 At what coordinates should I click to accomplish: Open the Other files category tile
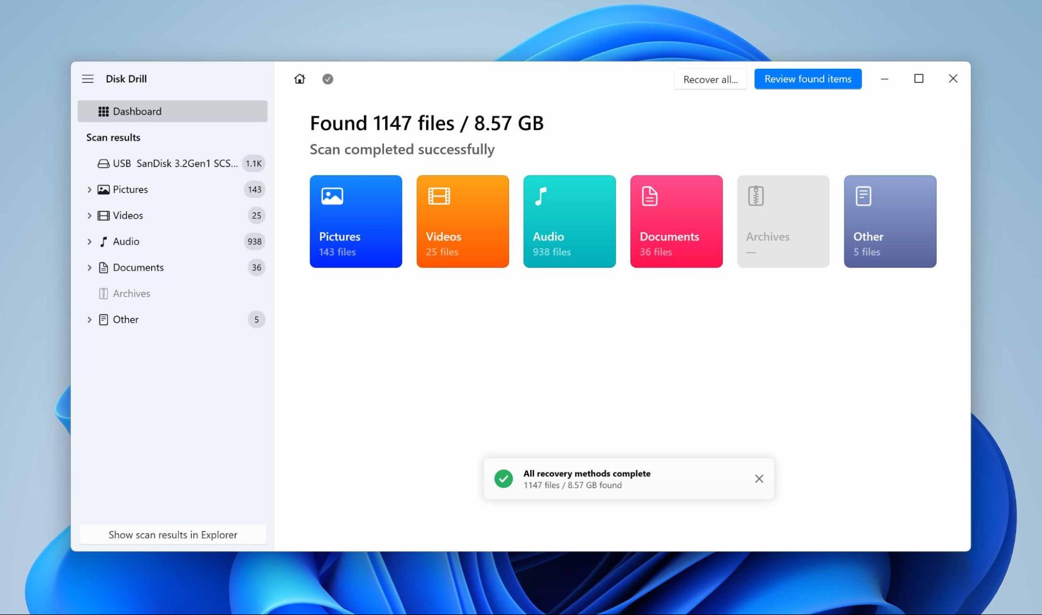coord(890,221)
